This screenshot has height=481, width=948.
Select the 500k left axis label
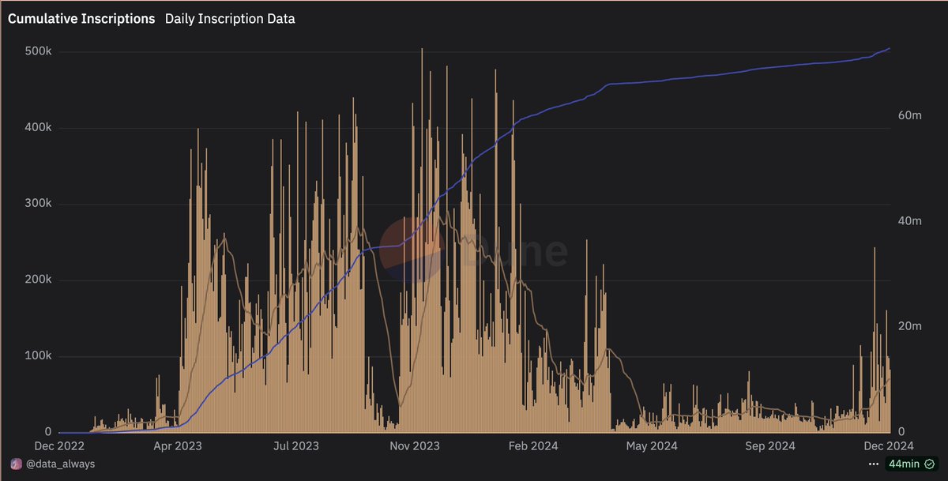(x=39, y=51)
